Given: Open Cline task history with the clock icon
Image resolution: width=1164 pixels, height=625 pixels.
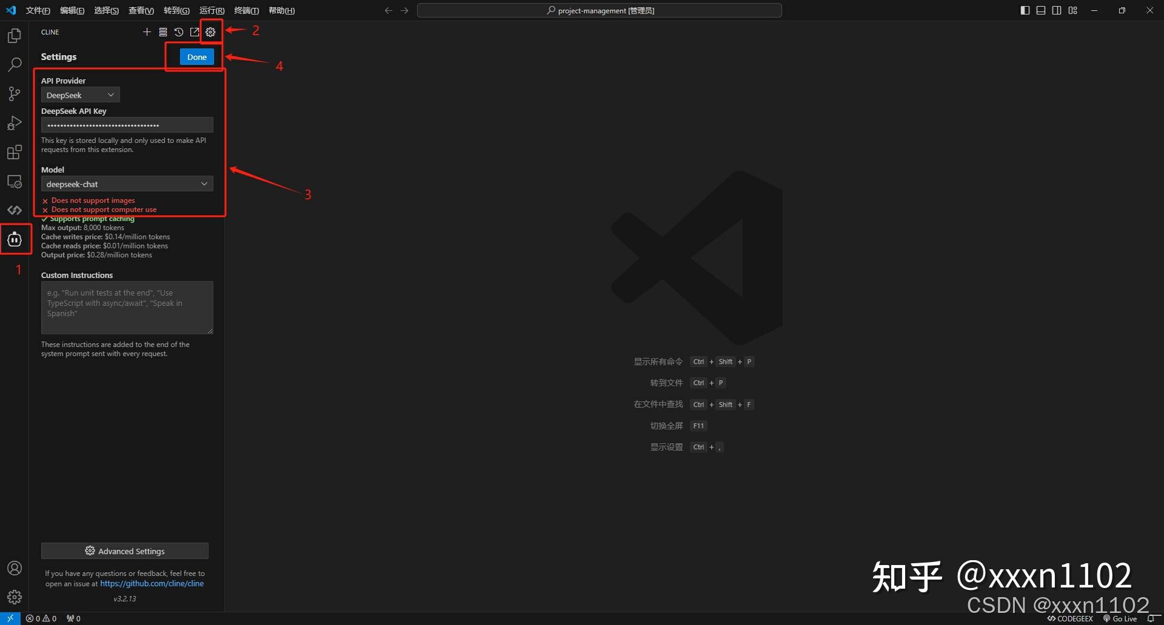Looking at the screenshot, I should click(x=178, y=32).
